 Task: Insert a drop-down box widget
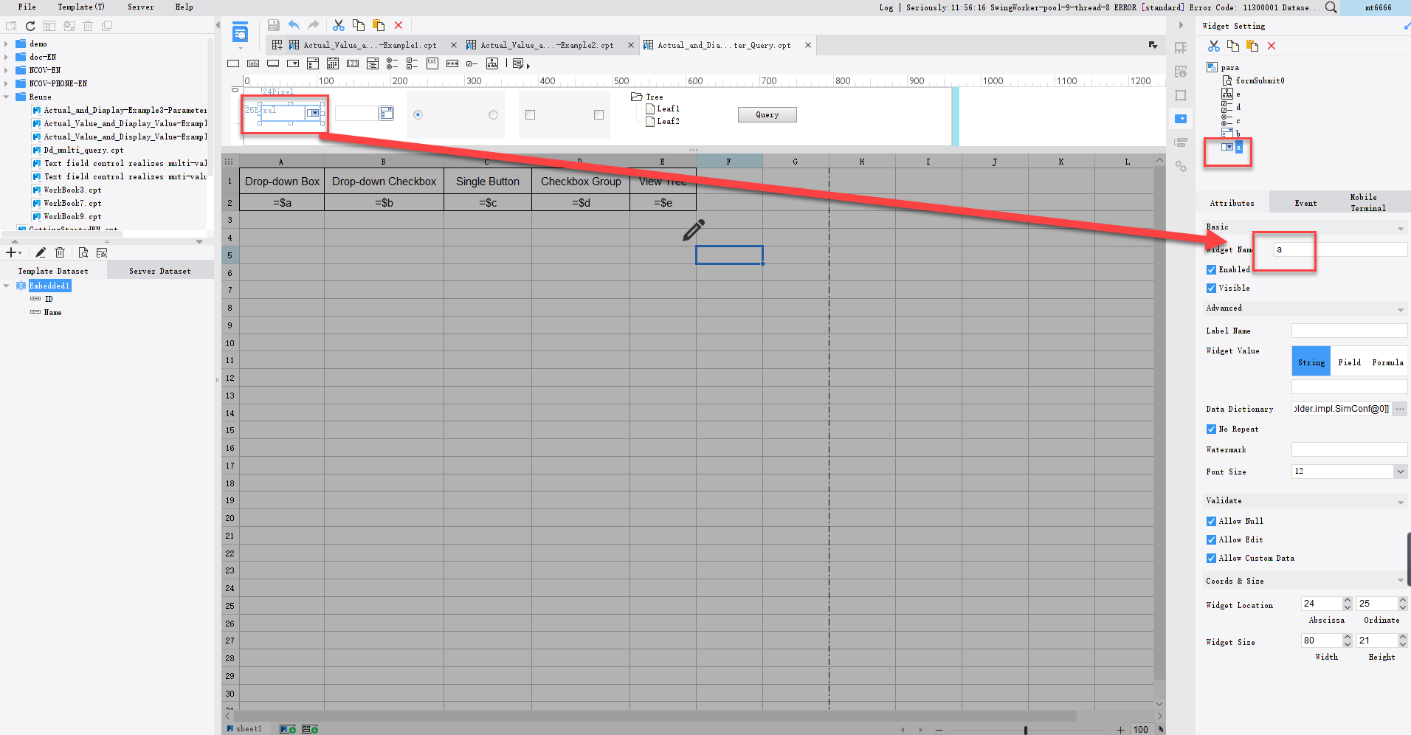[x=293, y=64]
